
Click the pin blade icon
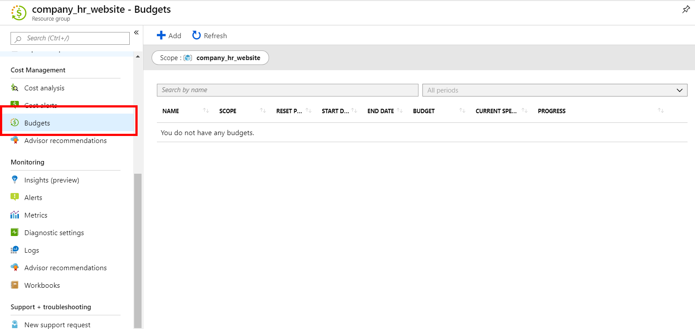[x=686, y=9]
